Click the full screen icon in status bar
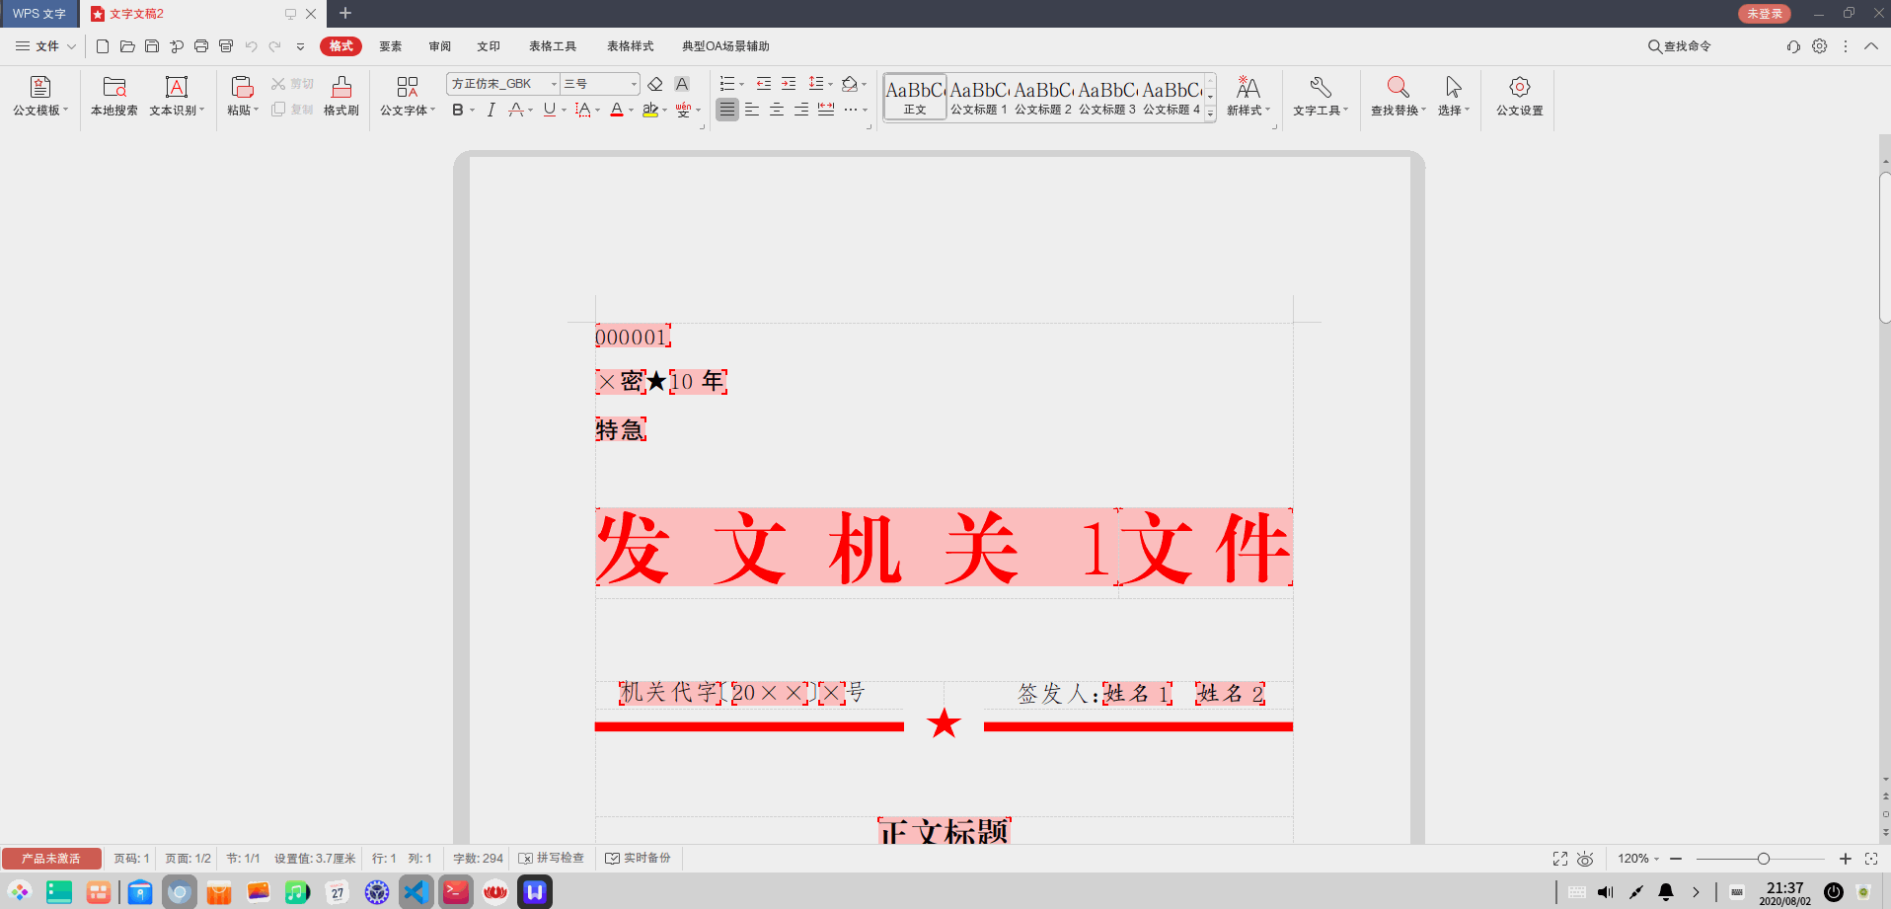The width and height of the screenshot is (1891, 909). tap(1560, 859)
